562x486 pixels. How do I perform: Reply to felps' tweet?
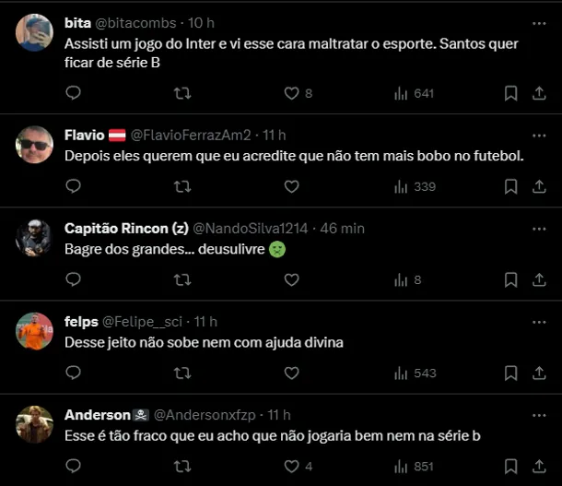74,373
